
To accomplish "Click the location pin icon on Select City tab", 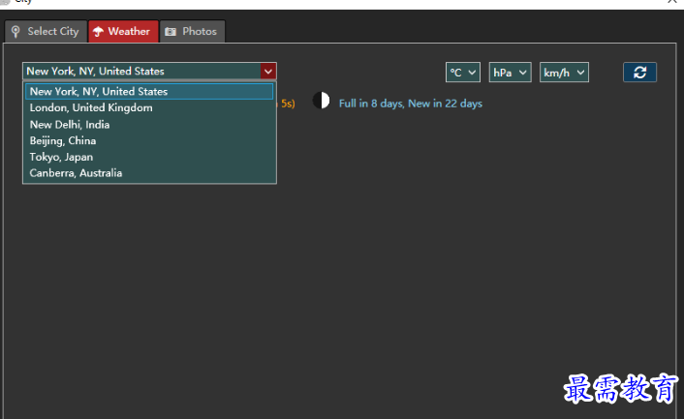I will 16,32.
